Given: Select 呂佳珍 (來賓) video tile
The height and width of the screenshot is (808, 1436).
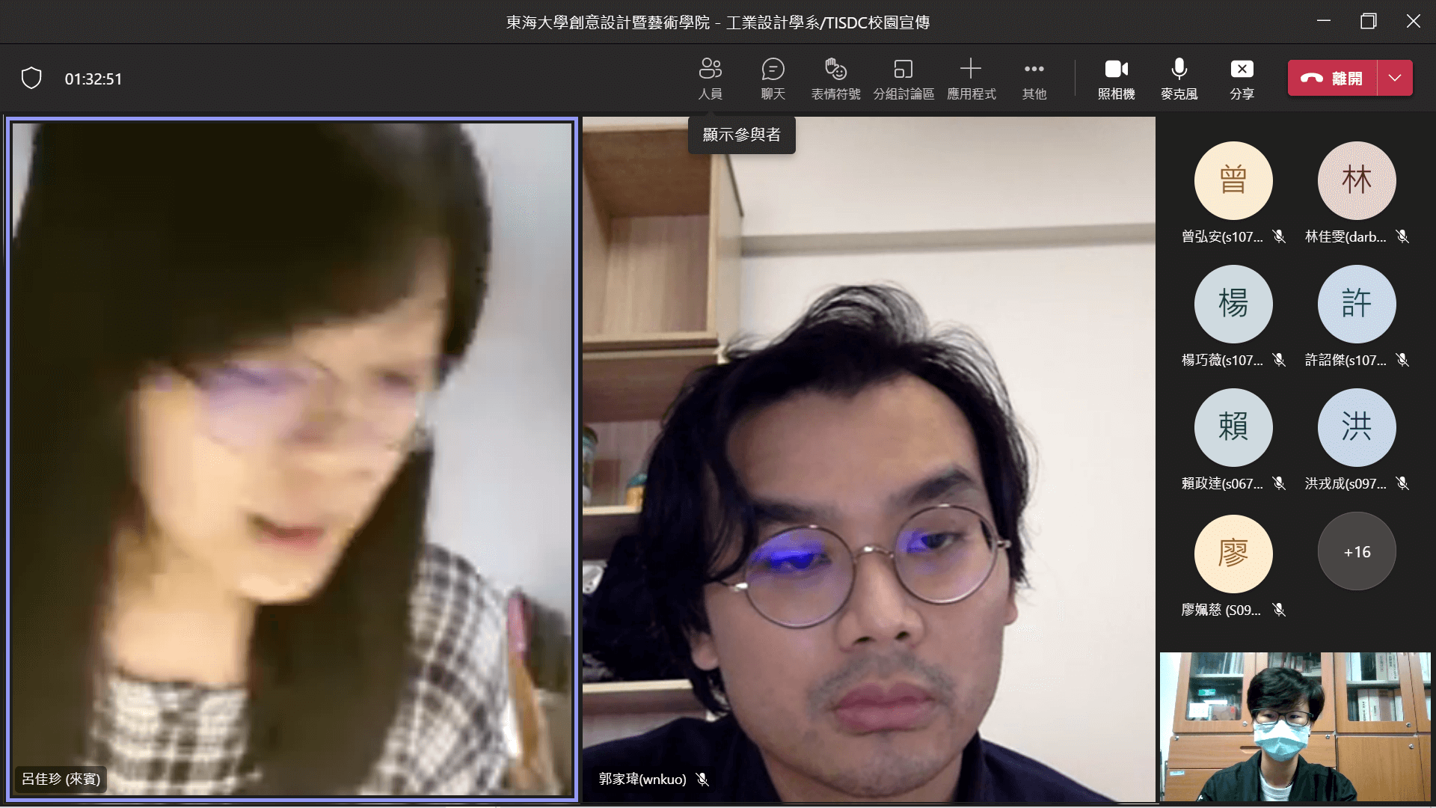Looking at the screenshot, I should tap(292, 458).
